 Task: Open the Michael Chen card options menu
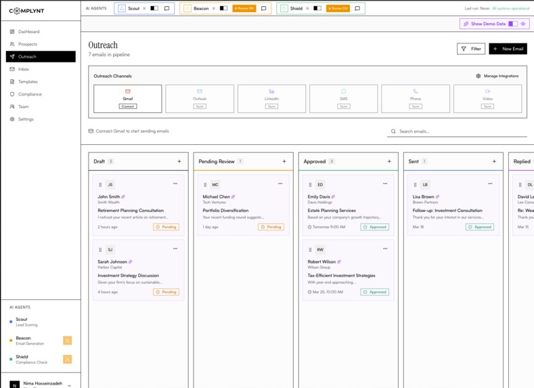coord(280,184)
